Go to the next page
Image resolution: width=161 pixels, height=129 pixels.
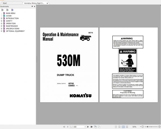88,127
